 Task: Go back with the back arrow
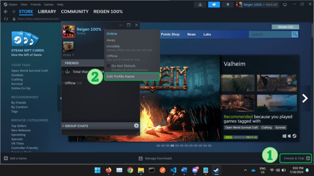click(6, 12)
